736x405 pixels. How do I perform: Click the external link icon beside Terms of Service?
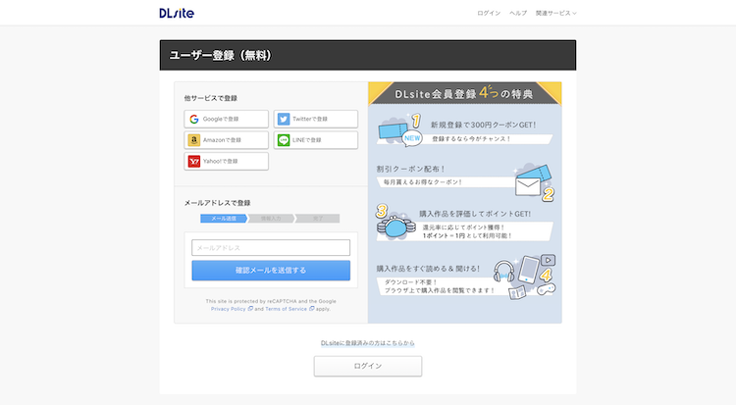pos(312,309)
